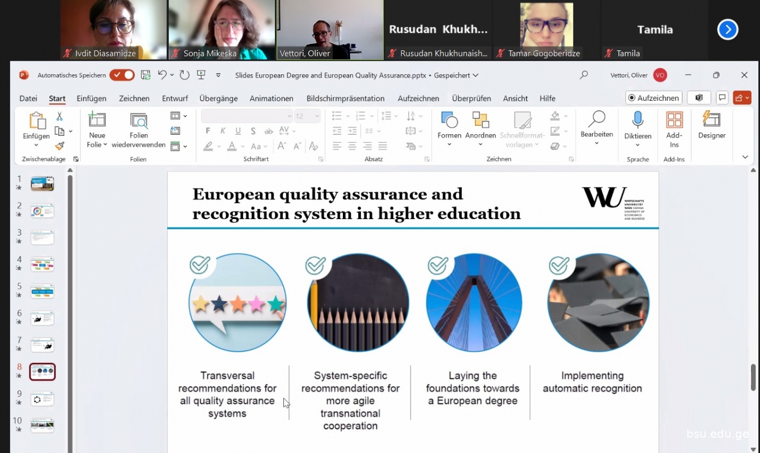Open the Anordnen dropdown
Viewport: 760px width, 453px height.
click(480, 144)
